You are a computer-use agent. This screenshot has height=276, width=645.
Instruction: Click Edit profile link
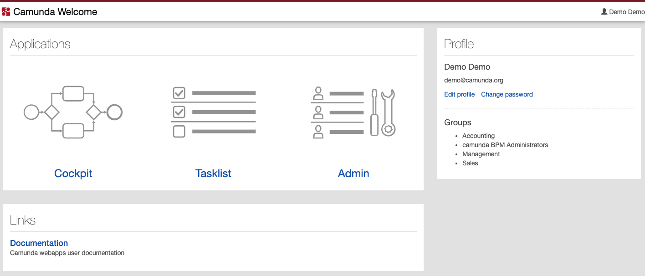[x=459, y=94]
